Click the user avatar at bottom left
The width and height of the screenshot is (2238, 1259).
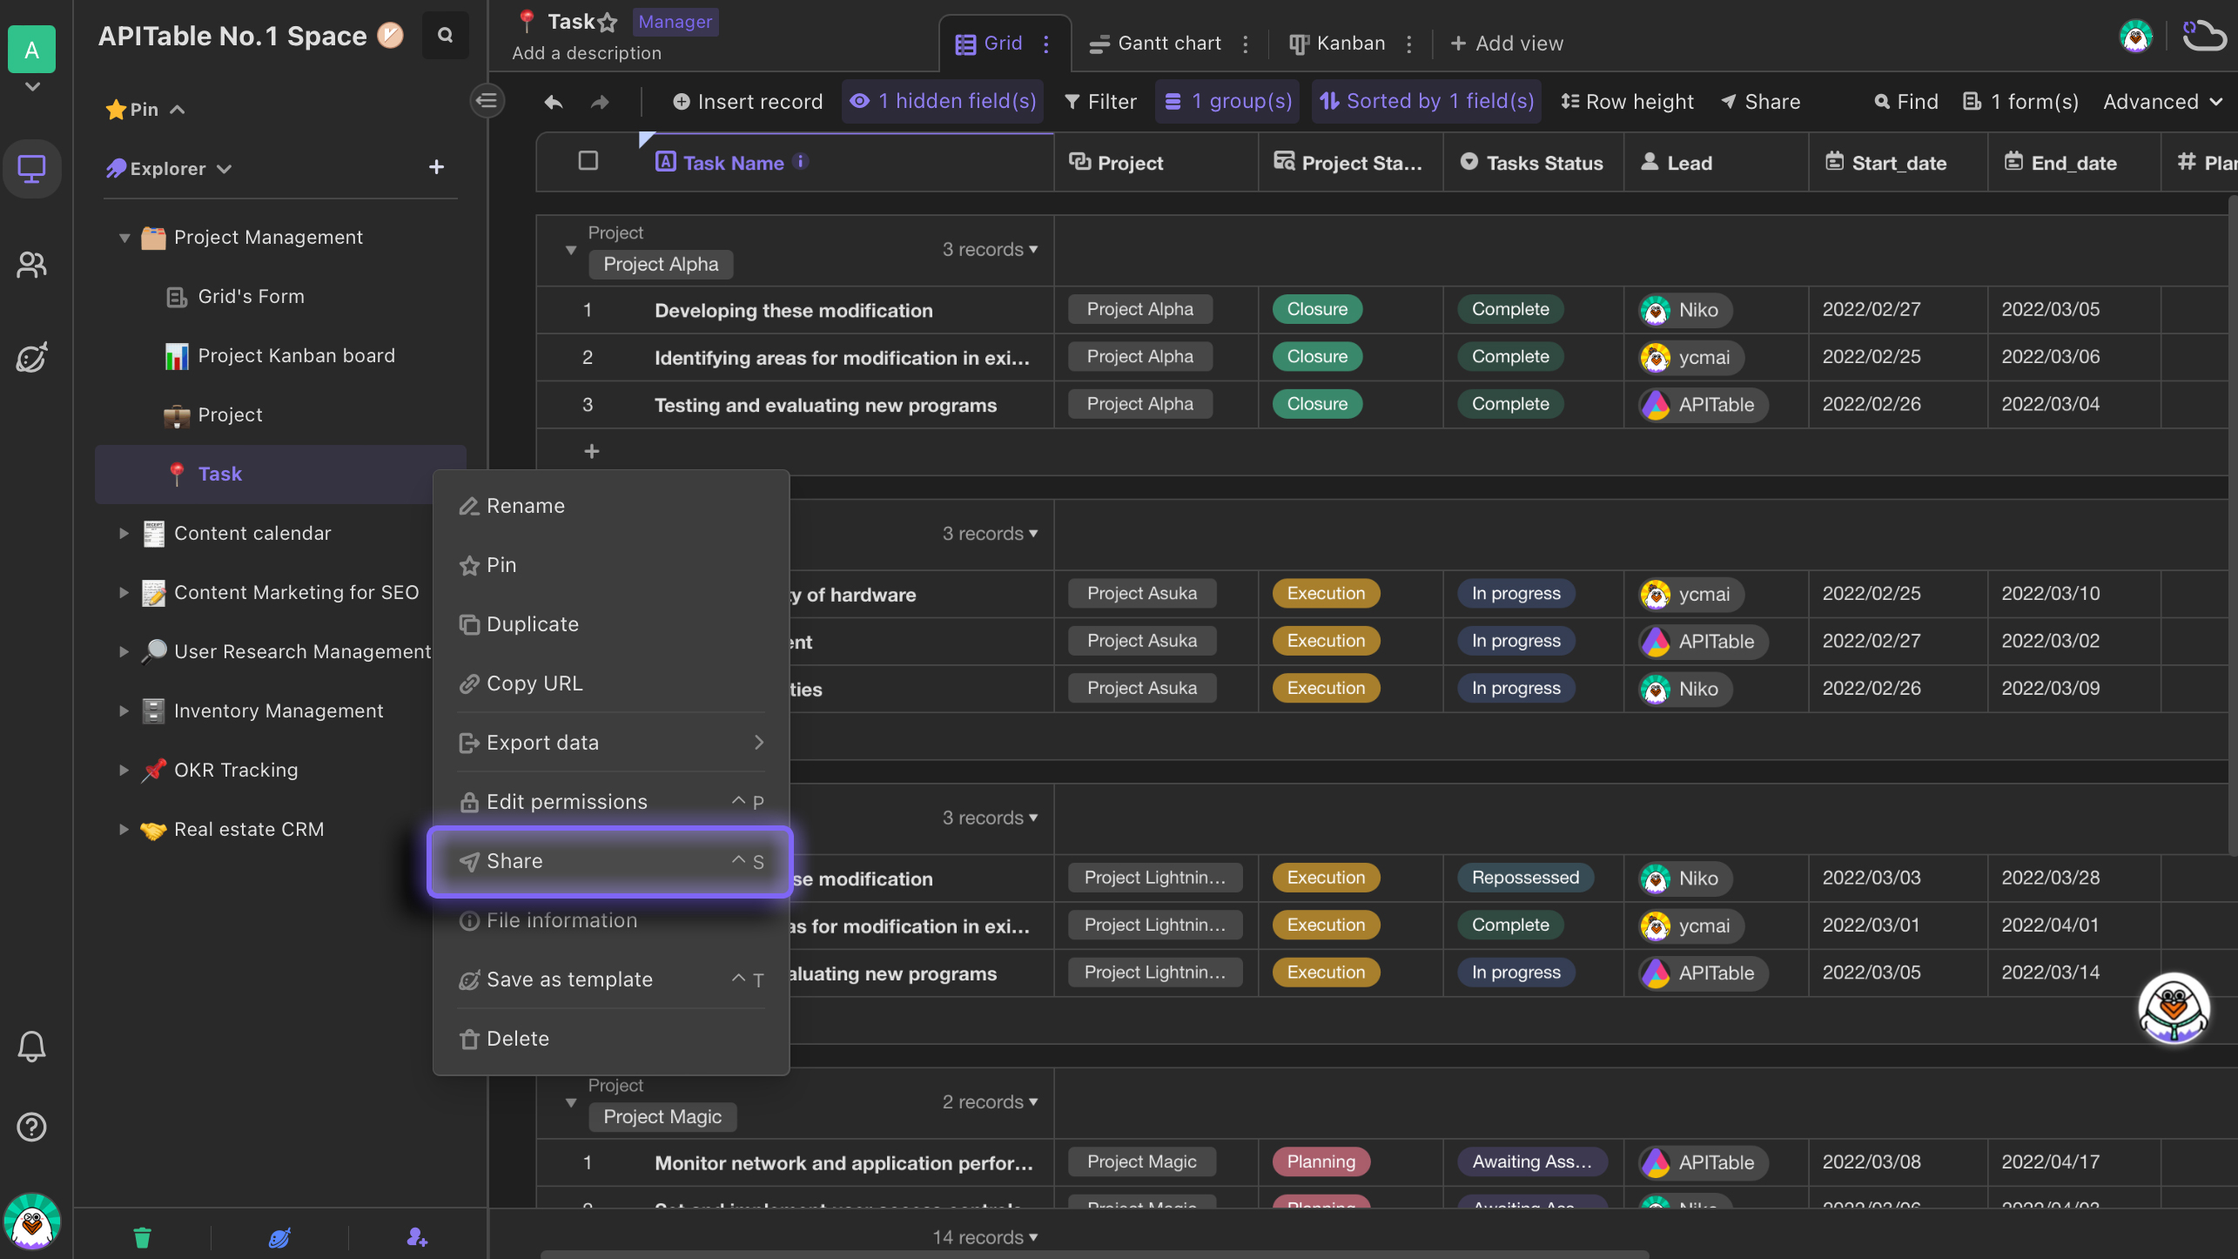32,1222
